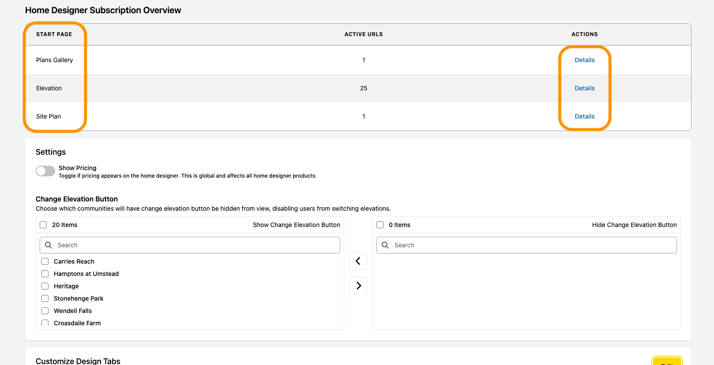Click the right arrow transfer button
This screenshot has width=714, height=365.
tap(358, 286)
